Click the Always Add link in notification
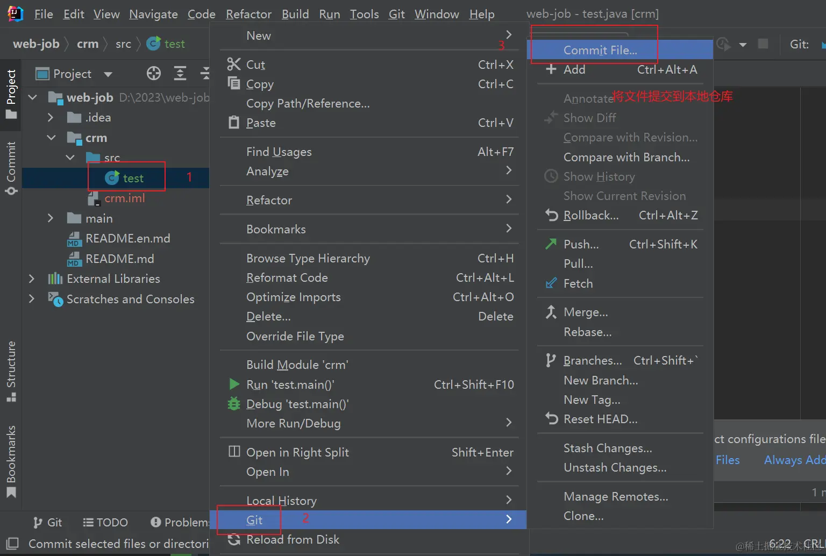The width and height of the screenshot is (826, 556). coord(794,460)
